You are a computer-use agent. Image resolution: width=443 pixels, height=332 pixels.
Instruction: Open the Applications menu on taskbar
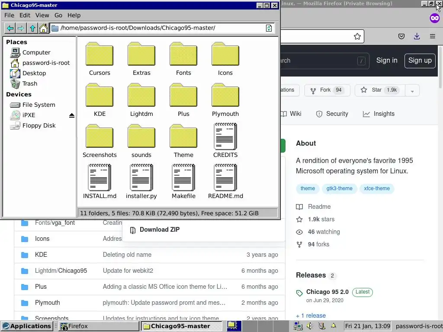pyautogui.click(x=27, y=326)
